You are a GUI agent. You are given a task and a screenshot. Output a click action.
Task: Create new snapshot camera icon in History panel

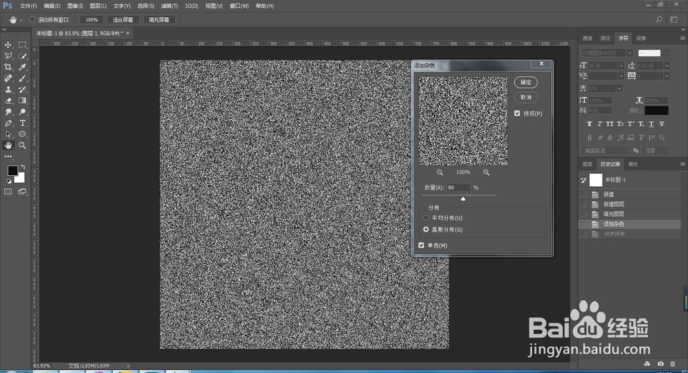[660, 364]
